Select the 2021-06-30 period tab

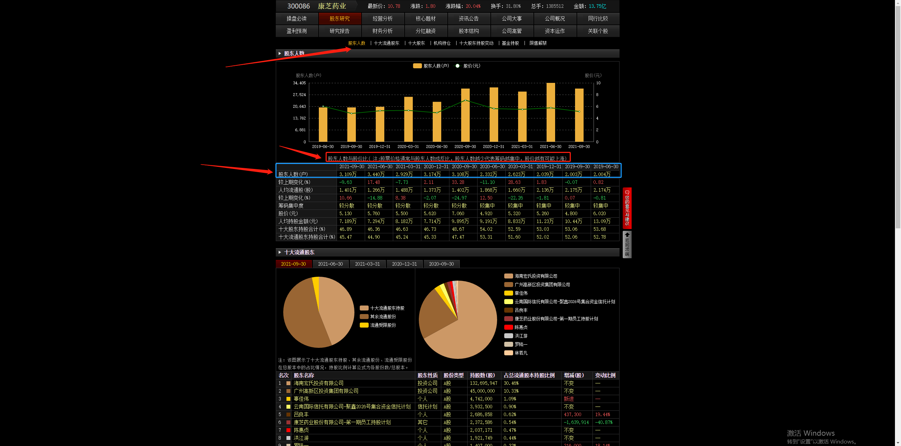(x=331, y=264)
